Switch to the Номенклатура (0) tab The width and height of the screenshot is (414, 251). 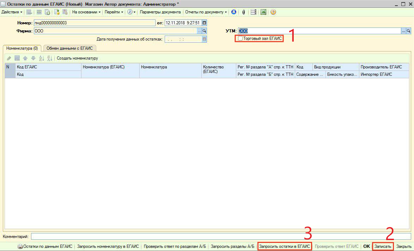pos(22,48)
